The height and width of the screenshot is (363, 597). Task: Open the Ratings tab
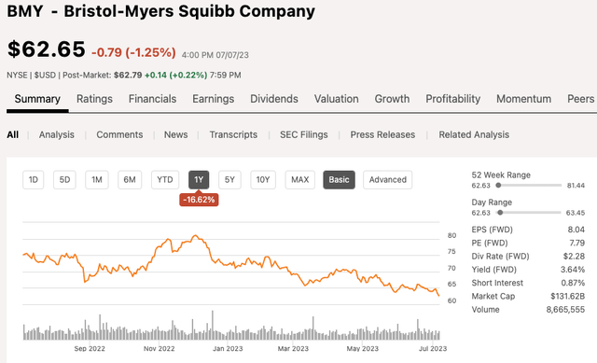[x=94, y=99]
